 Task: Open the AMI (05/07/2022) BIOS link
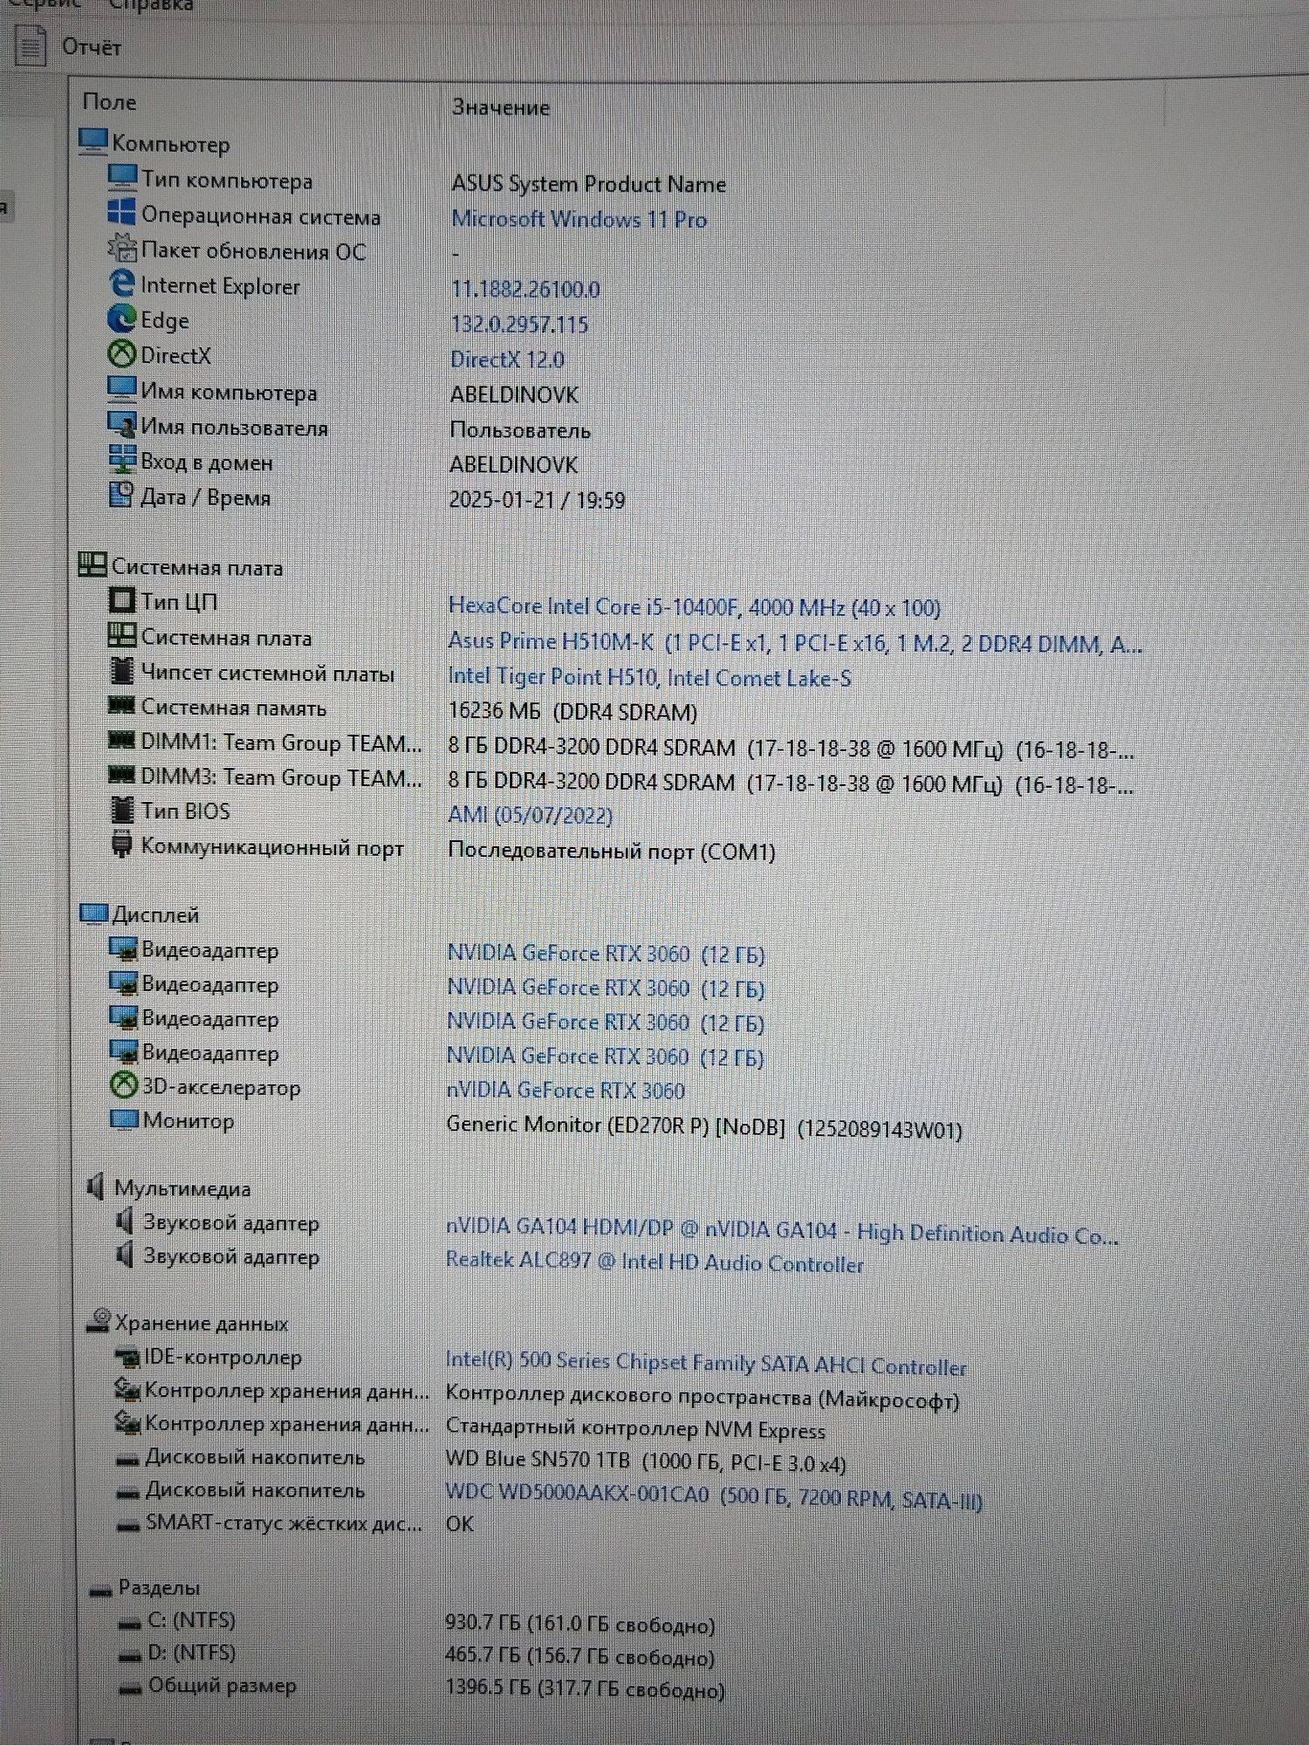530,815
